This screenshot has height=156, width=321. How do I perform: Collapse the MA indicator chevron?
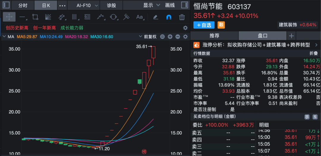coord(4,37)
